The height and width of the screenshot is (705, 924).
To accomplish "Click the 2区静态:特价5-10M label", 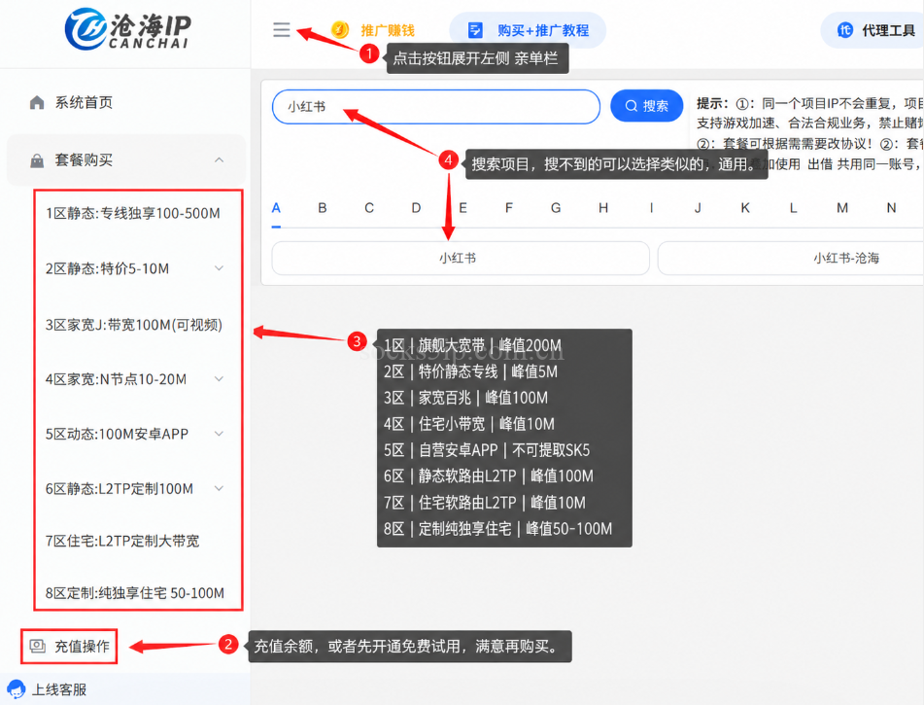I will pos(107,269).
